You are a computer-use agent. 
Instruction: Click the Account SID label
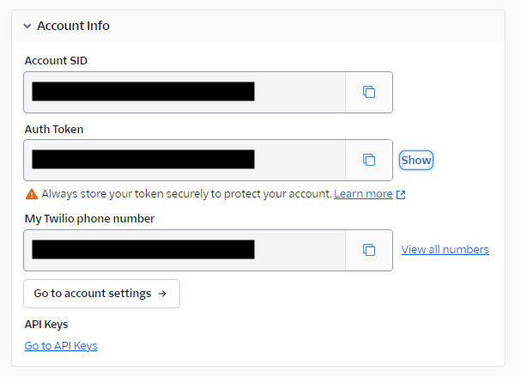[x=56, y=60]
